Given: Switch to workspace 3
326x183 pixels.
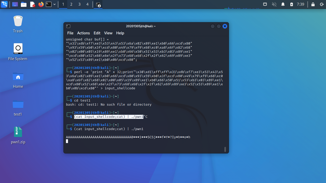Looking at the screenshot, I should (79, 4).
